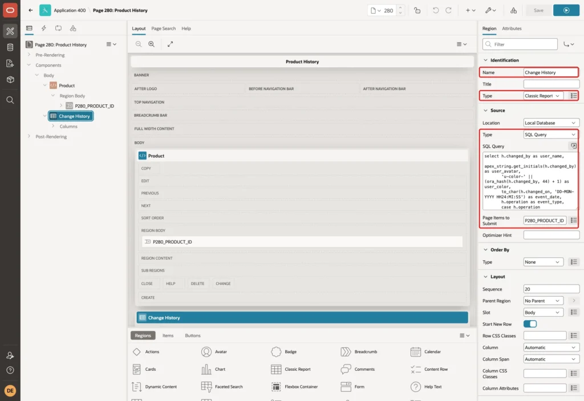The height and width of the screenshot is (401, 584).
Task: Click the Sequence field showing 20
Action: coord(551,289)
